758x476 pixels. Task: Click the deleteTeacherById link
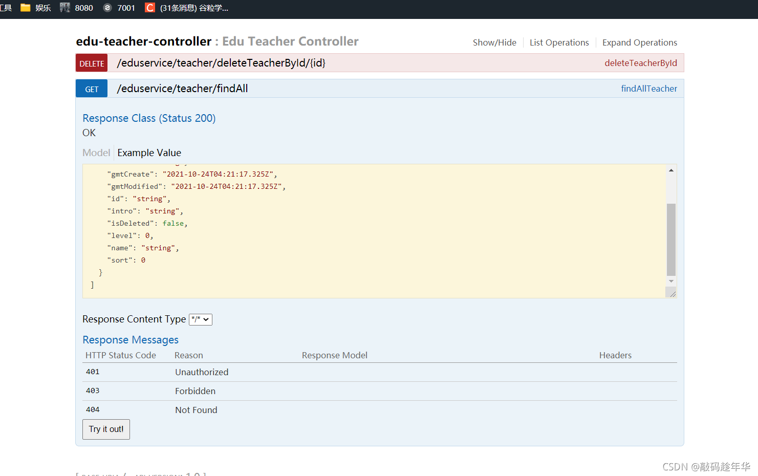coord(641,63)
